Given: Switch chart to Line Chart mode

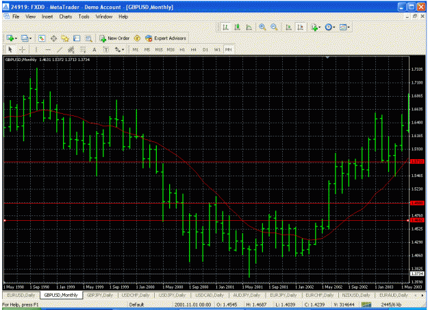Looking at the screenshot, I should [249, 27].
